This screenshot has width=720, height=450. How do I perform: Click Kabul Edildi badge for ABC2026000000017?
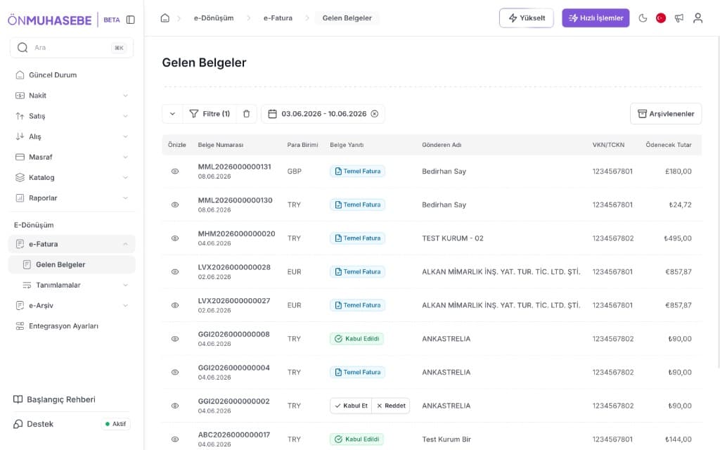356,439
